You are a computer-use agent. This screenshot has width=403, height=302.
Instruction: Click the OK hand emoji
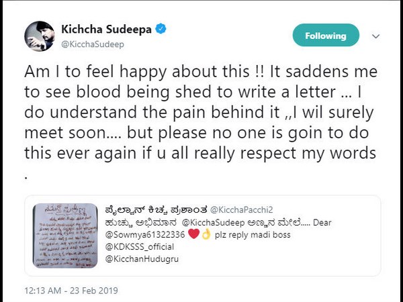pyautogui.click(x=207, y=233)
